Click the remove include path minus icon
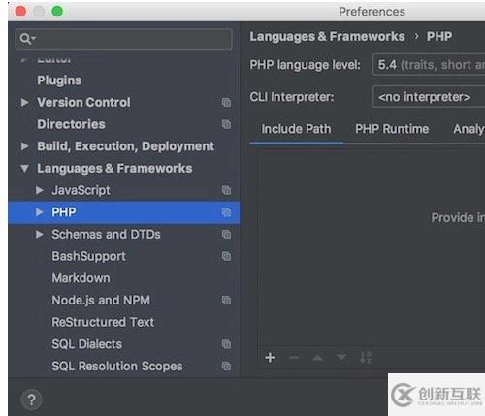This screenshot has width=485, height=416. tap(294, 358)
